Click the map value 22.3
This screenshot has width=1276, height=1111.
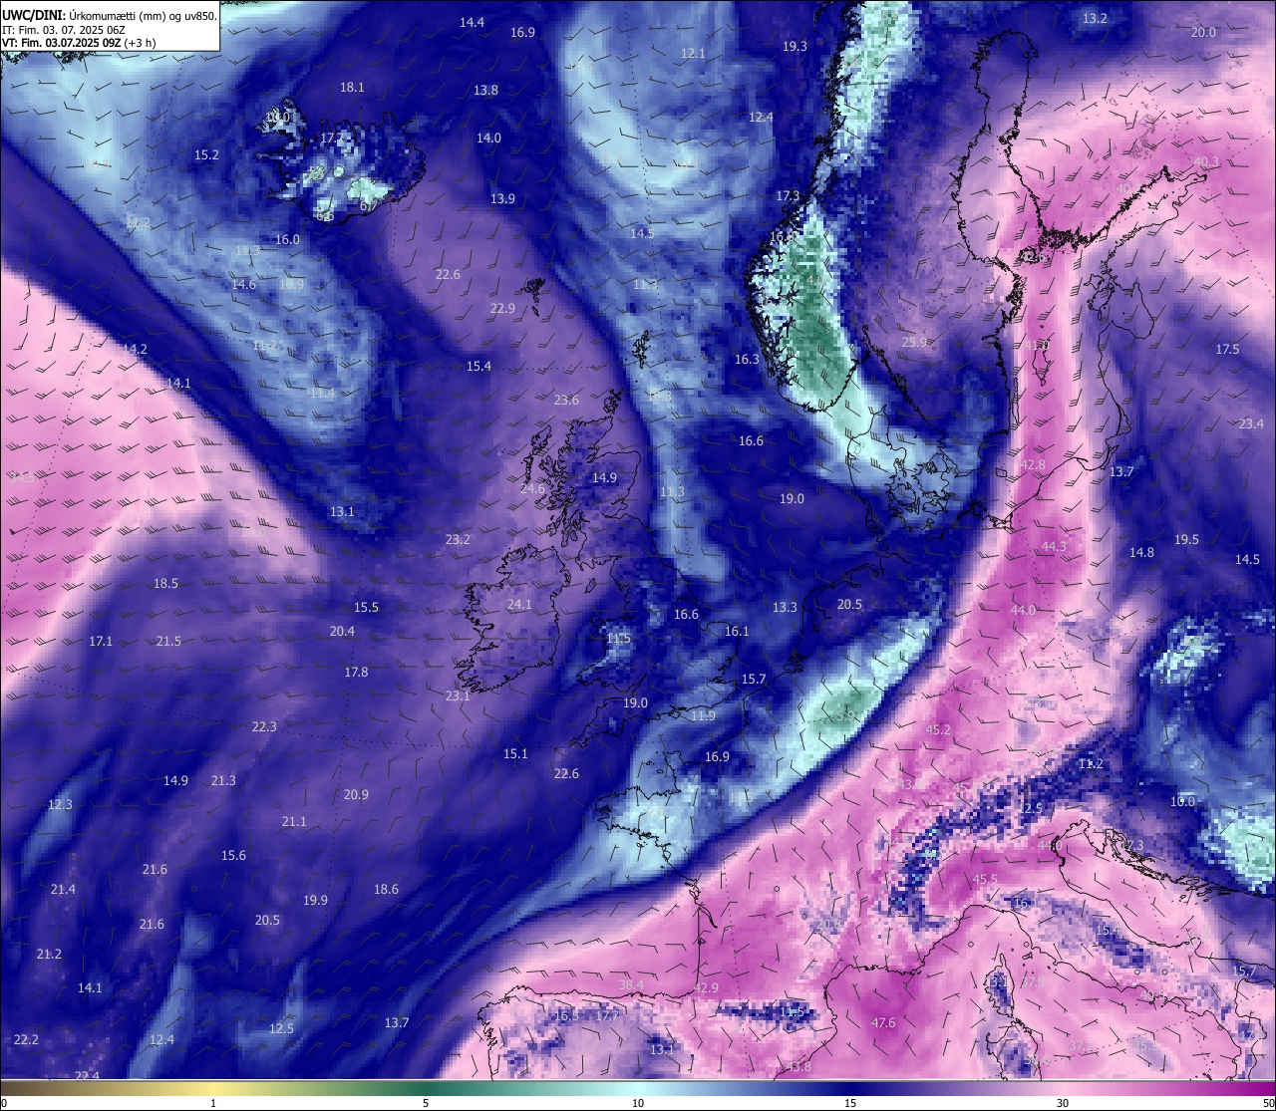(x=264, y=726)
